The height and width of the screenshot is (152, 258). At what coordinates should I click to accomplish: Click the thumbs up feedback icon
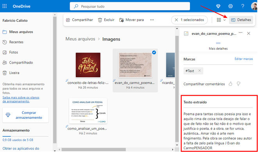pyautogui.click(x=230, y=84)
